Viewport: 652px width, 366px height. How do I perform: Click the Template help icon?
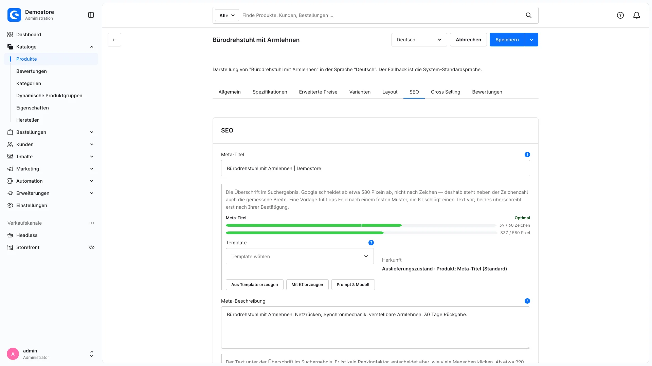[x=371, y=243]
